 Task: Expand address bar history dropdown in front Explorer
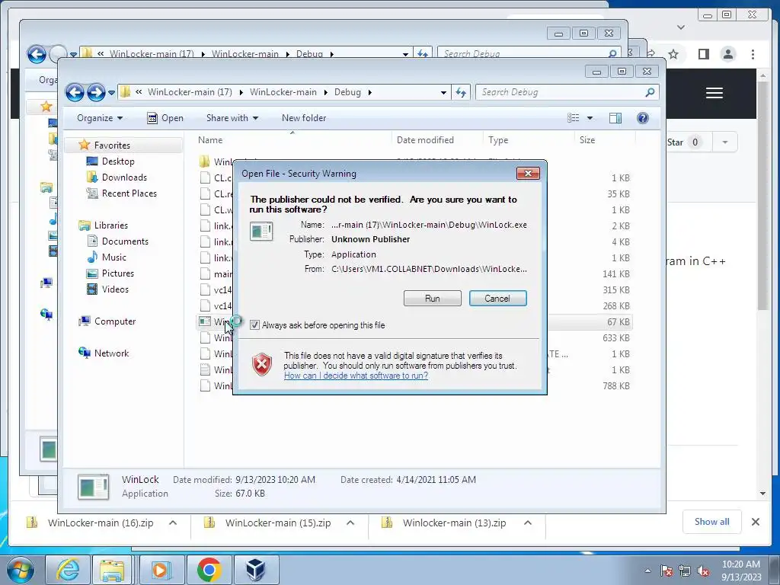tap(443, 92)
